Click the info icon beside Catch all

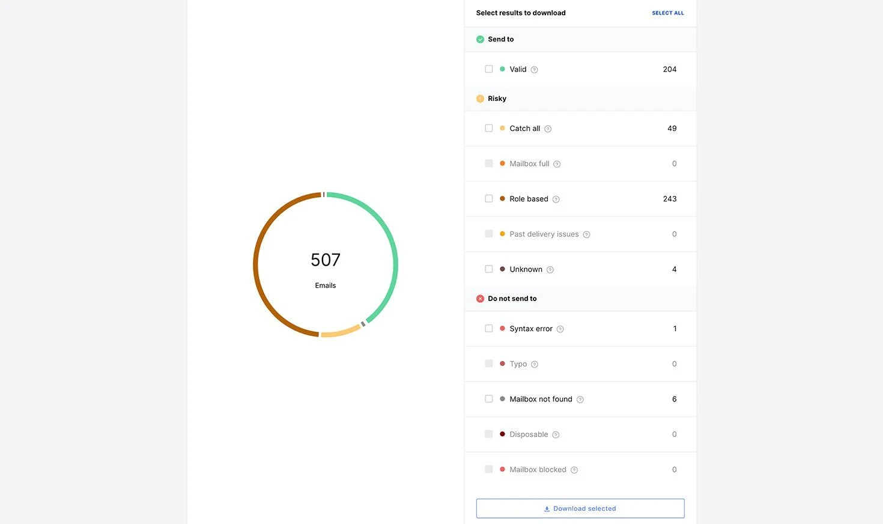(x=548, y=129)
